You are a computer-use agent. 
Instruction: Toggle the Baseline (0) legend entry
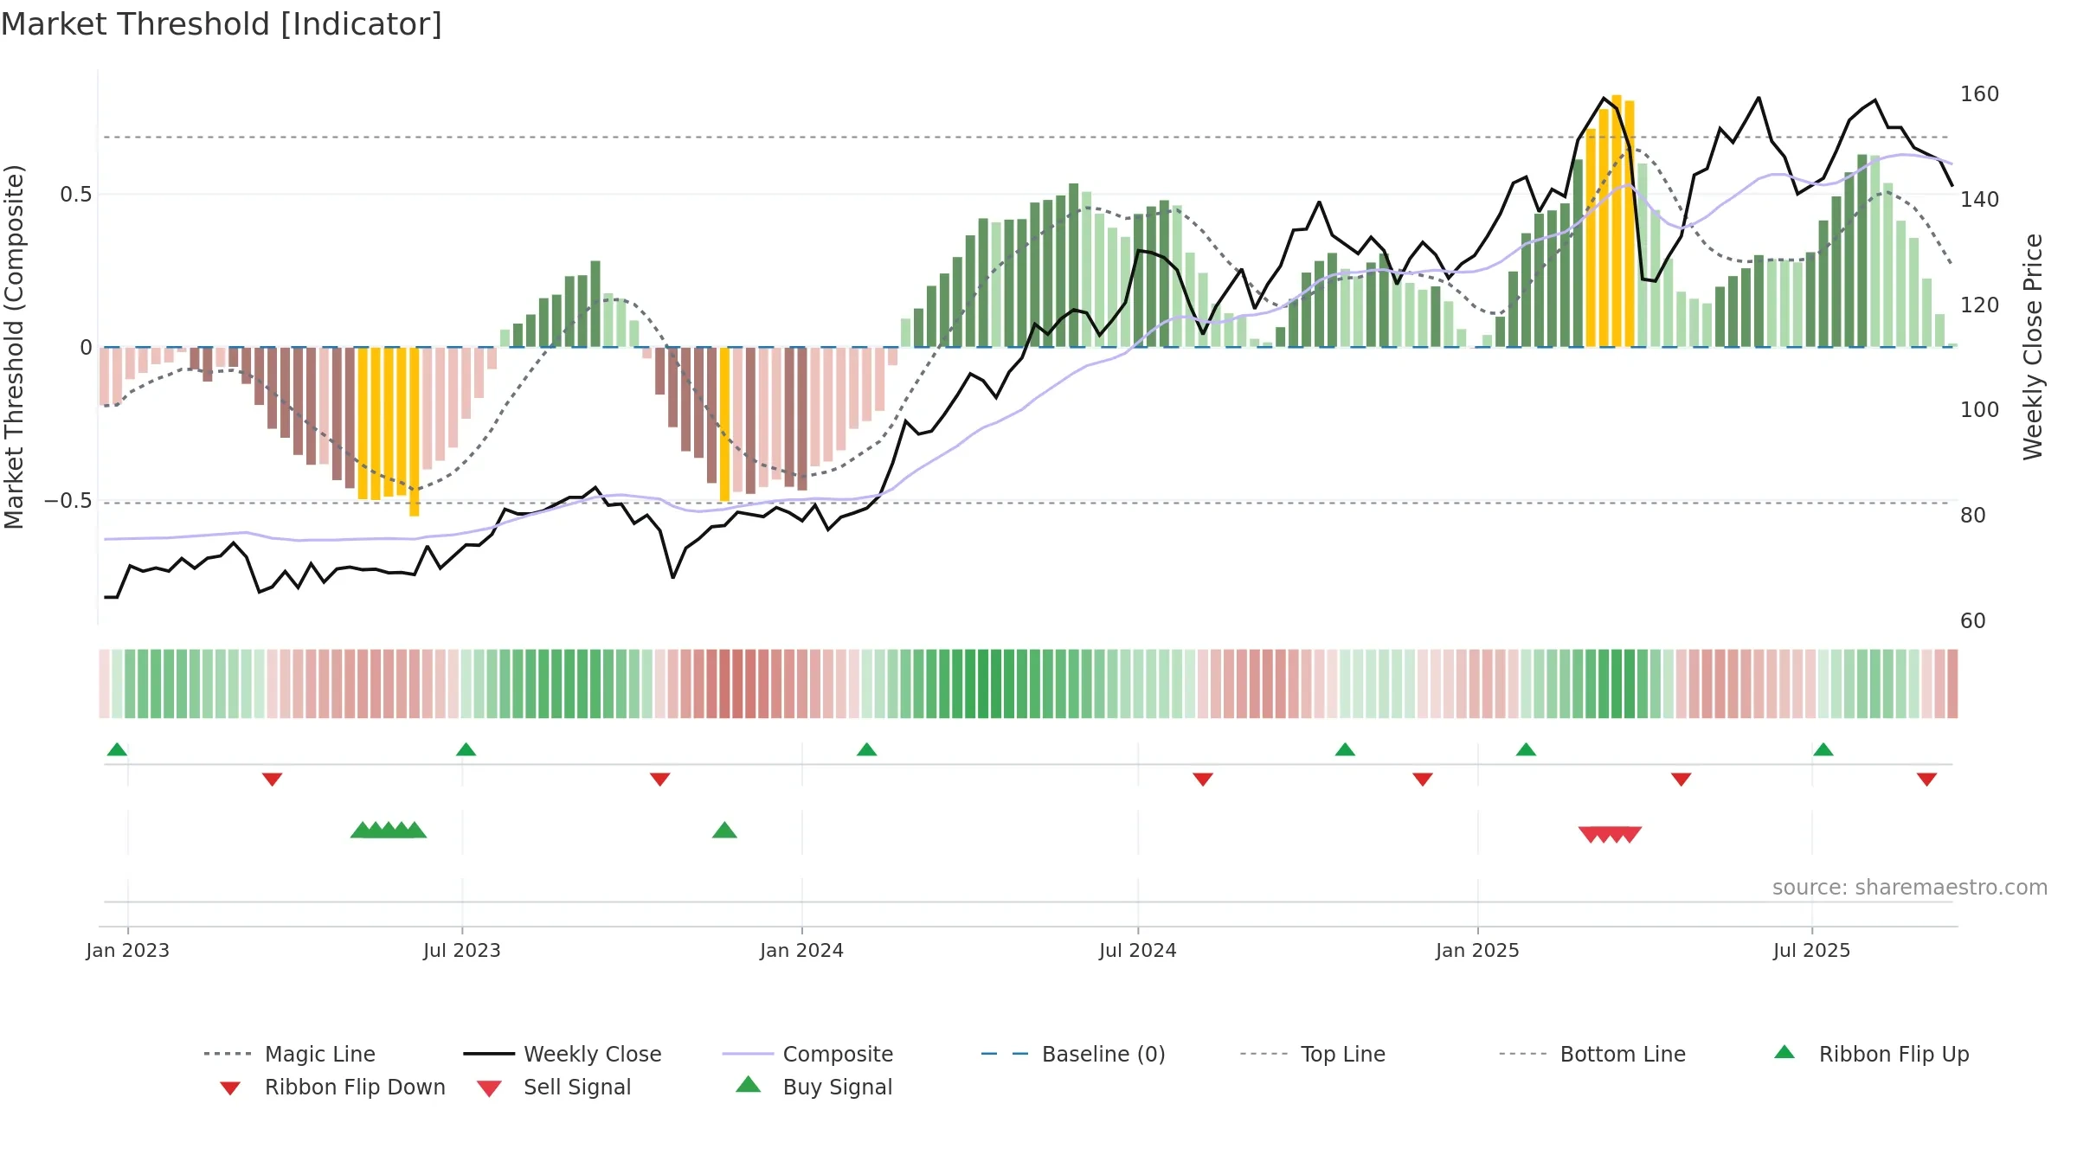pyautogui.click(x=1073, y=1054)
